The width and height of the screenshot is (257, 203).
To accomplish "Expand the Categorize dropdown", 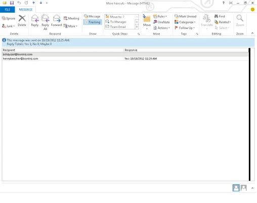I will [x=185, y=22].
